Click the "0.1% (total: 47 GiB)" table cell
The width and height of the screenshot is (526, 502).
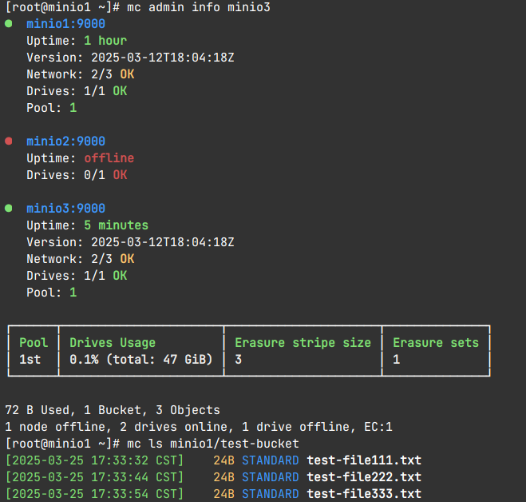click(x=141, y=360)
